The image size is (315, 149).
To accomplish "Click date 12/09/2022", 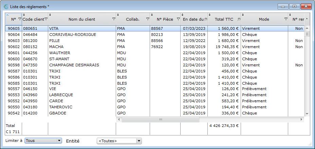I will [194, 41].
